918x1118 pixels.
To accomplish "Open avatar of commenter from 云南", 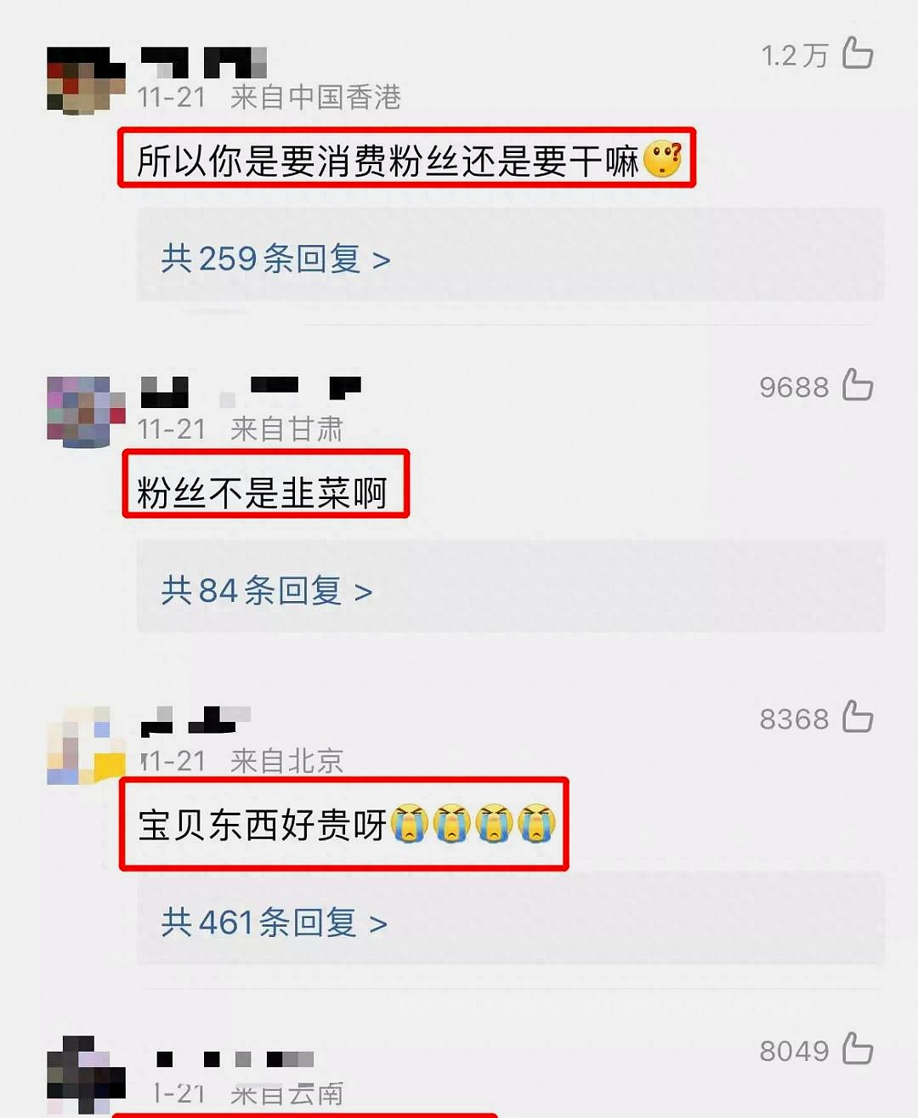I will (x=86, y=1075).
